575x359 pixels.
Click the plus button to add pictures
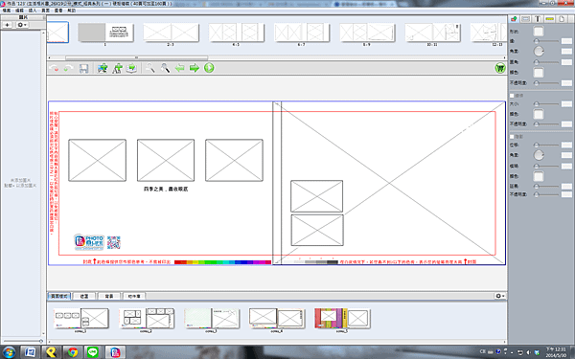click(x=8, y=25)
